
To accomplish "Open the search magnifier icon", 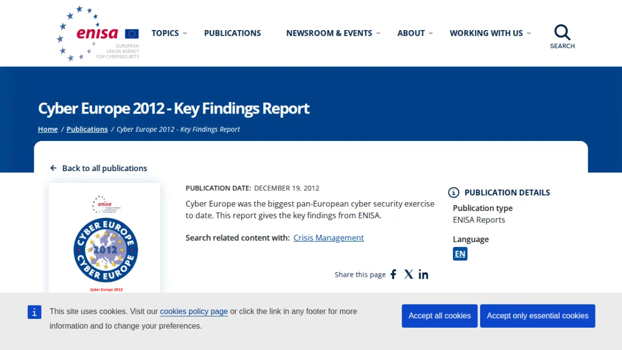I will point(562,33).
